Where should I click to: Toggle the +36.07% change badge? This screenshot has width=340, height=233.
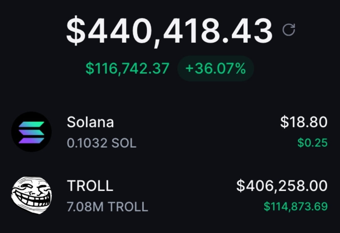click(x=216, y=68)
